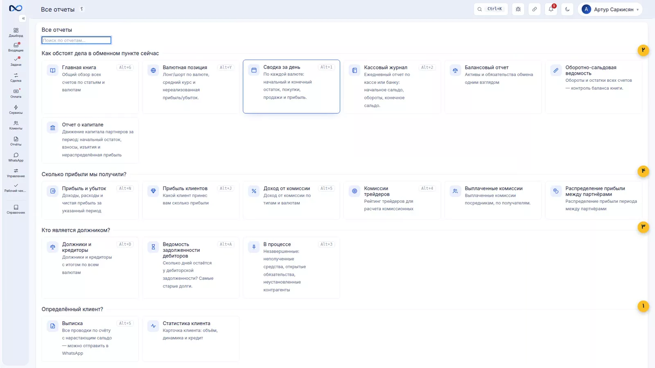The image size is (655, 368).
Task: Open the Сводка за день report
Action: tap(291, 87)
